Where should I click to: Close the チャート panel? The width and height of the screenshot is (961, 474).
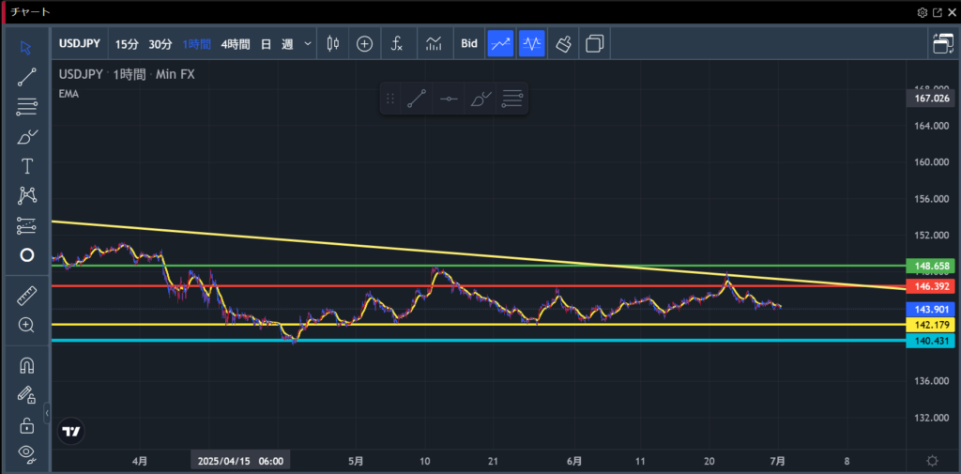952,11
